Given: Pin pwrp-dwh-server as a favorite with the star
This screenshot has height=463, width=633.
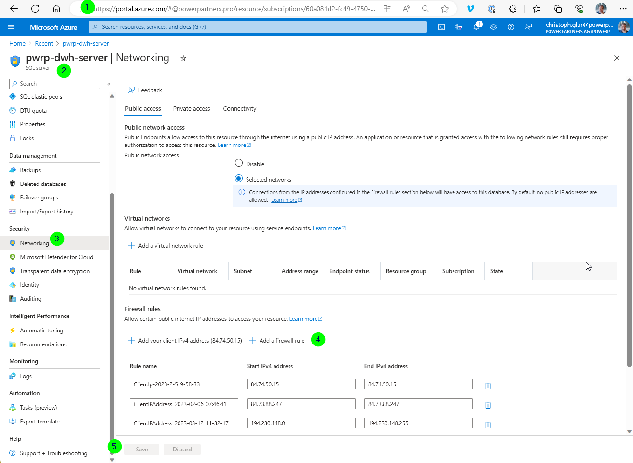Looking at the screenshot, I should coord(183,58).
